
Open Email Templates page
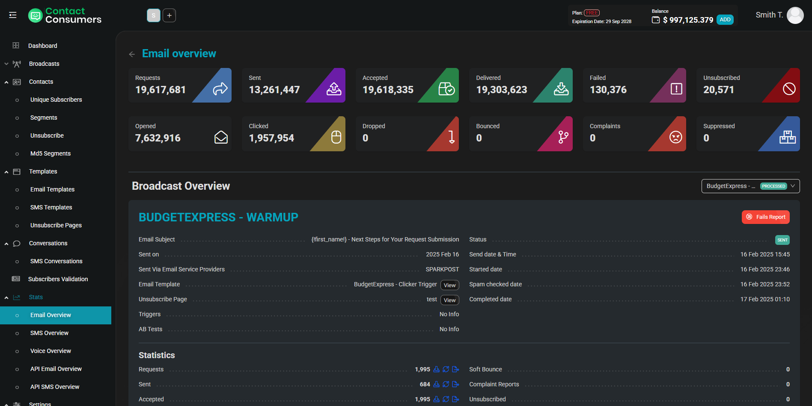point(52,189)
